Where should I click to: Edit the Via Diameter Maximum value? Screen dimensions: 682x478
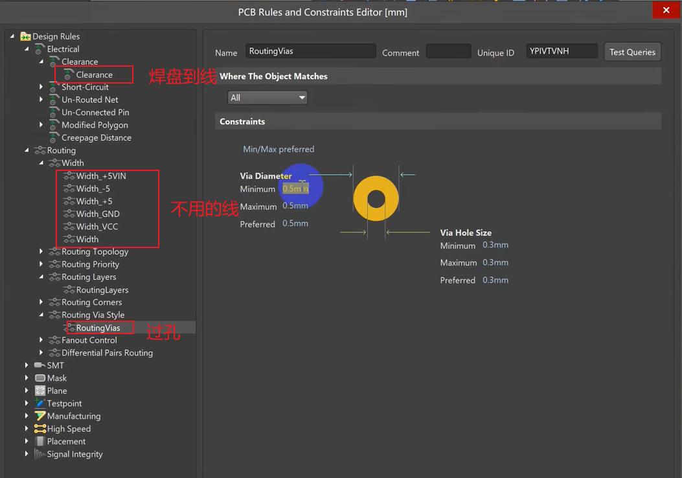(x=295, y=206)
